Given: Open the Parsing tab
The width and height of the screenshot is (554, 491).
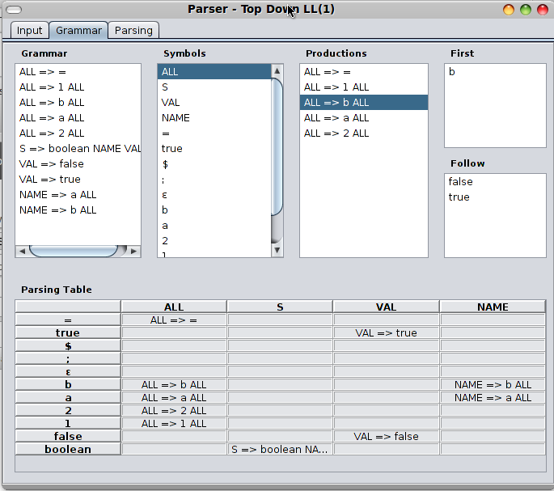Looking at the screenshot, I should click(x=133, y=31).
